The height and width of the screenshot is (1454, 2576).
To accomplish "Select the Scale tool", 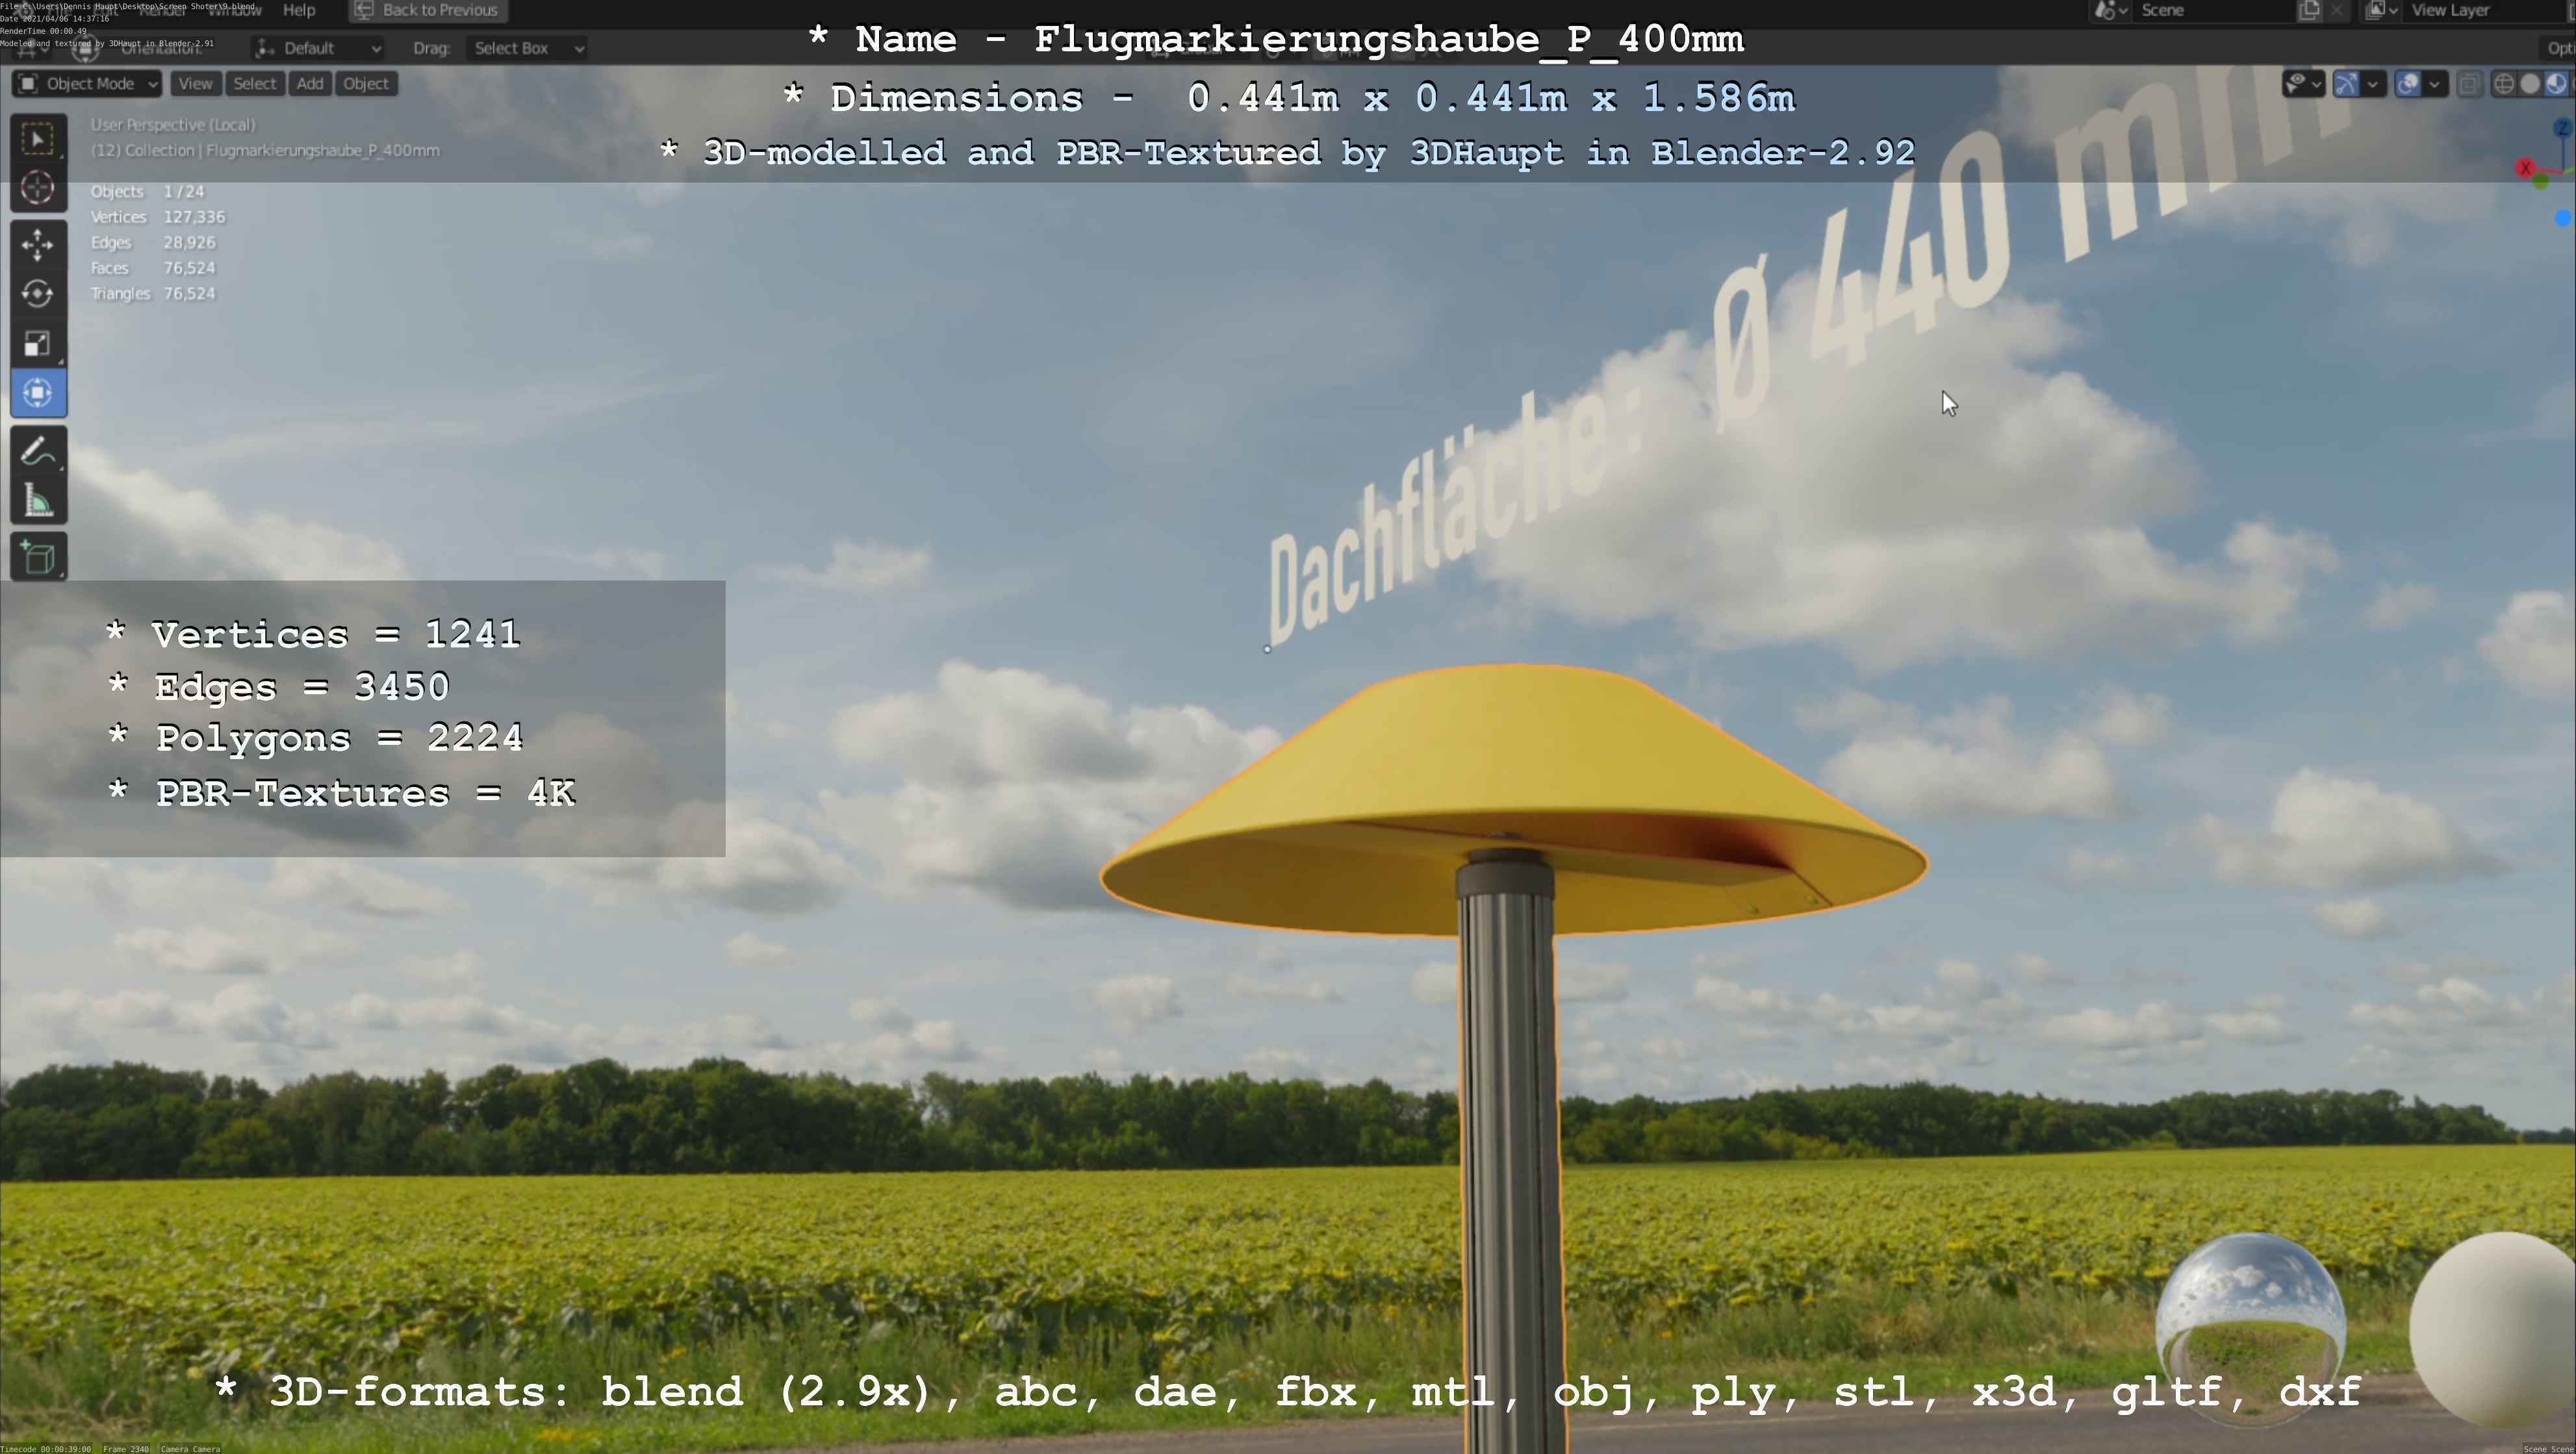I will (38, 344).
